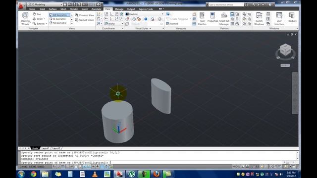Click the ViewCube in the viewport
Viewport: 317px width, 178px height.
pyautogui.click(x=285, y=50)
